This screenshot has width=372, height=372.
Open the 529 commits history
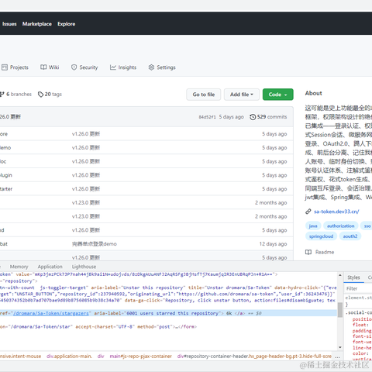[268, 117]
